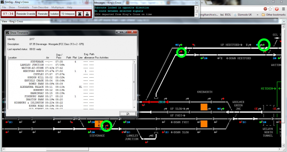Open the Gizmodo UK bookmark
Screen dimensions: 287x152
point(243,15)
